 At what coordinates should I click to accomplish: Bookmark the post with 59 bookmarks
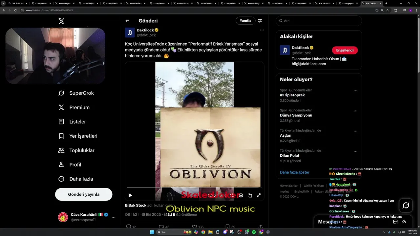(227, 226)
